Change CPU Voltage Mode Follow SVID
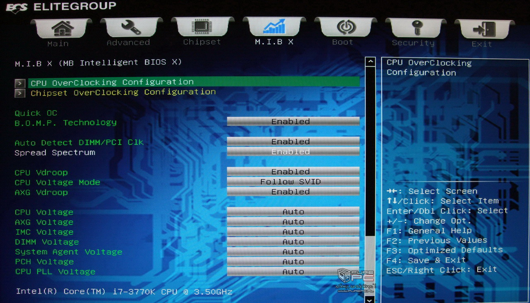 (293, 181)
